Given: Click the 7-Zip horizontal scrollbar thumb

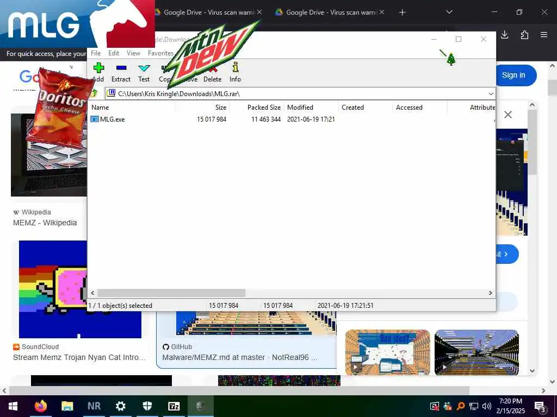Looking at the screenshot, I should click(171, 293).
